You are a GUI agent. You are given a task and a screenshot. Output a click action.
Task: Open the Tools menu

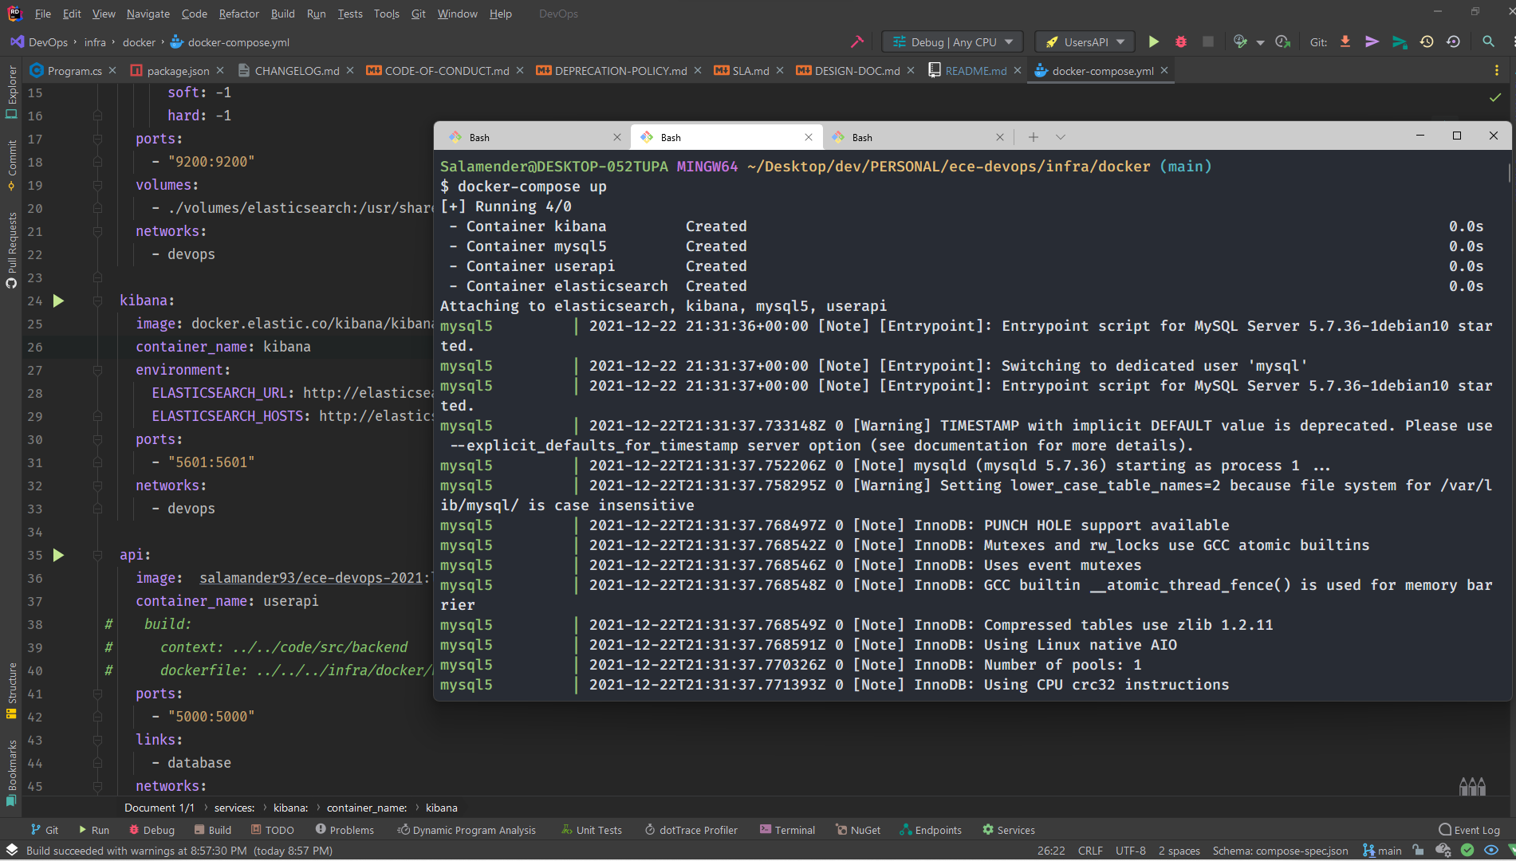pyautogui.click(x=386, y=14)
